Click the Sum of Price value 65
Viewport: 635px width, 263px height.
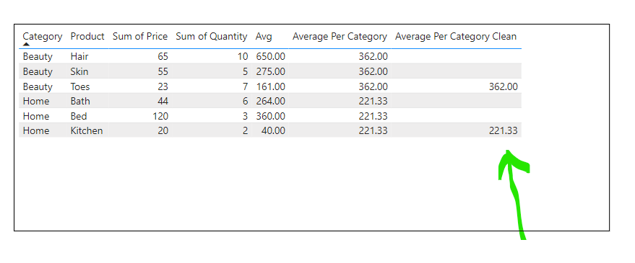(163, 56)
